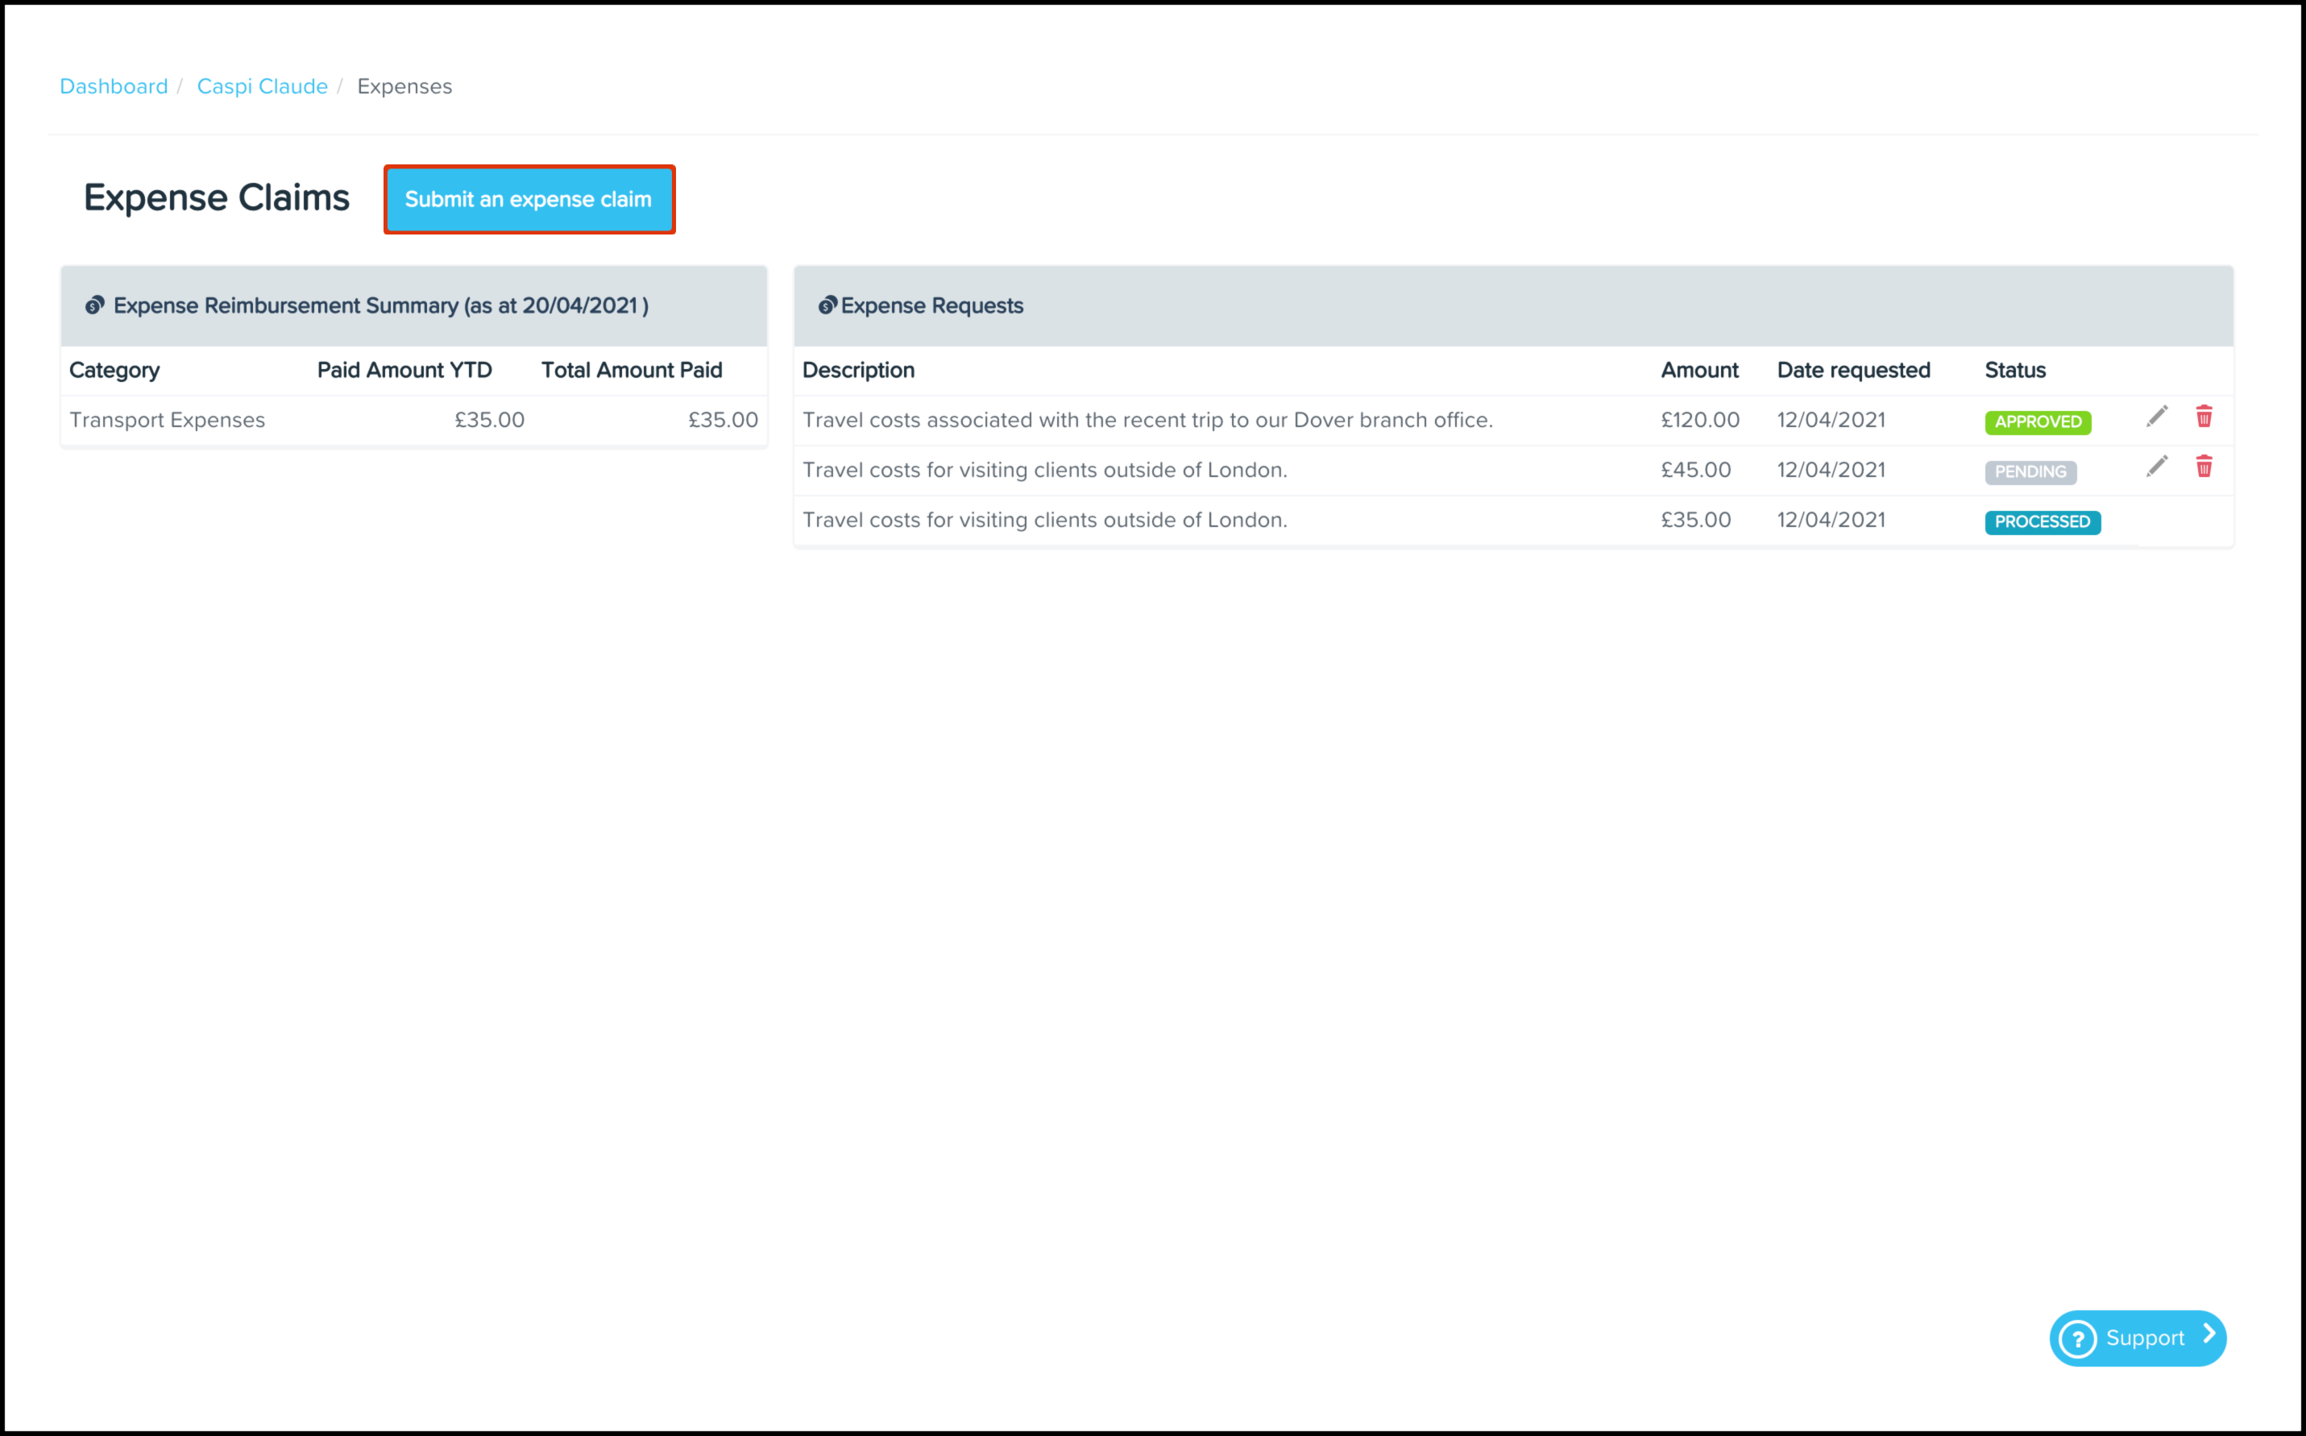The height and width of the screenshot is (1436, 2306).
Task: Select the Transport Expenses category row
Action: 167,420
